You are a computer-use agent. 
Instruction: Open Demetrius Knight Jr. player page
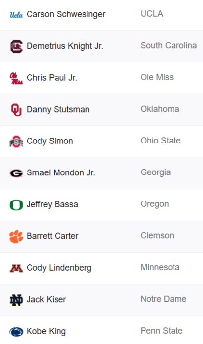pyautogui.click(x=65, y=46)
